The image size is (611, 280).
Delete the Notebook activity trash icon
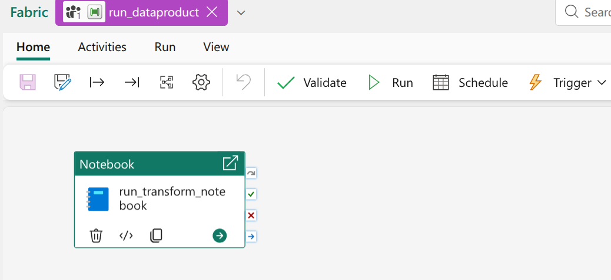click(x=96, y=236)
